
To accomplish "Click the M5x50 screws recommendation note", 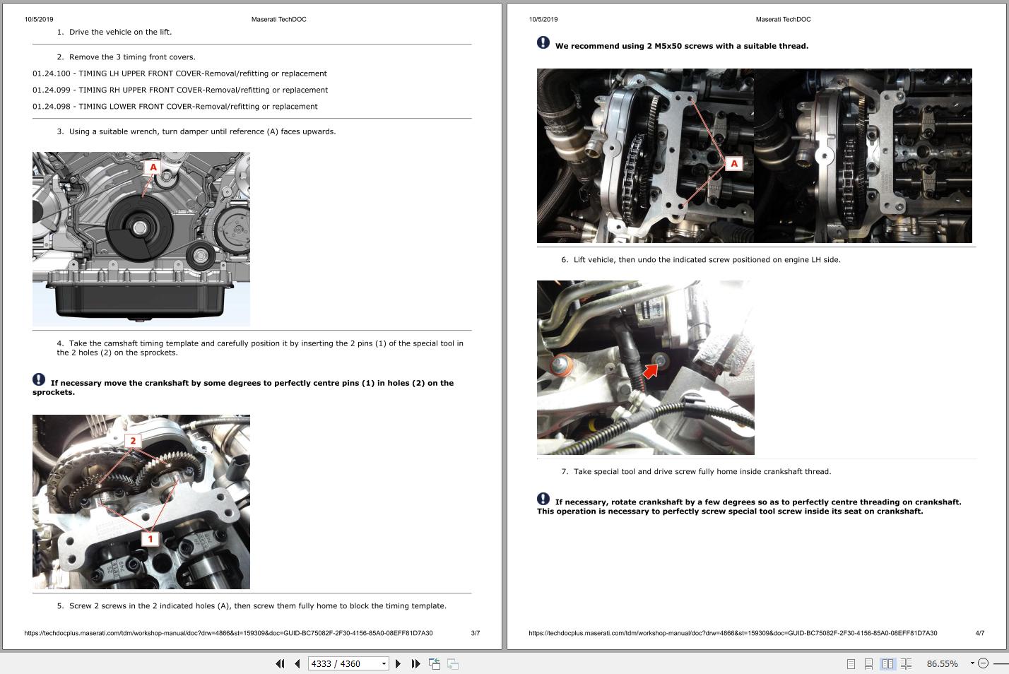I will pyautogui.click(x=682, y=46).
